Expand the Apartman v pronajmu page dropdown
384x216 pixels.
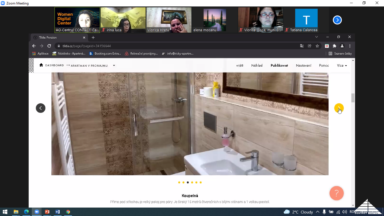(x=114, y=66)
